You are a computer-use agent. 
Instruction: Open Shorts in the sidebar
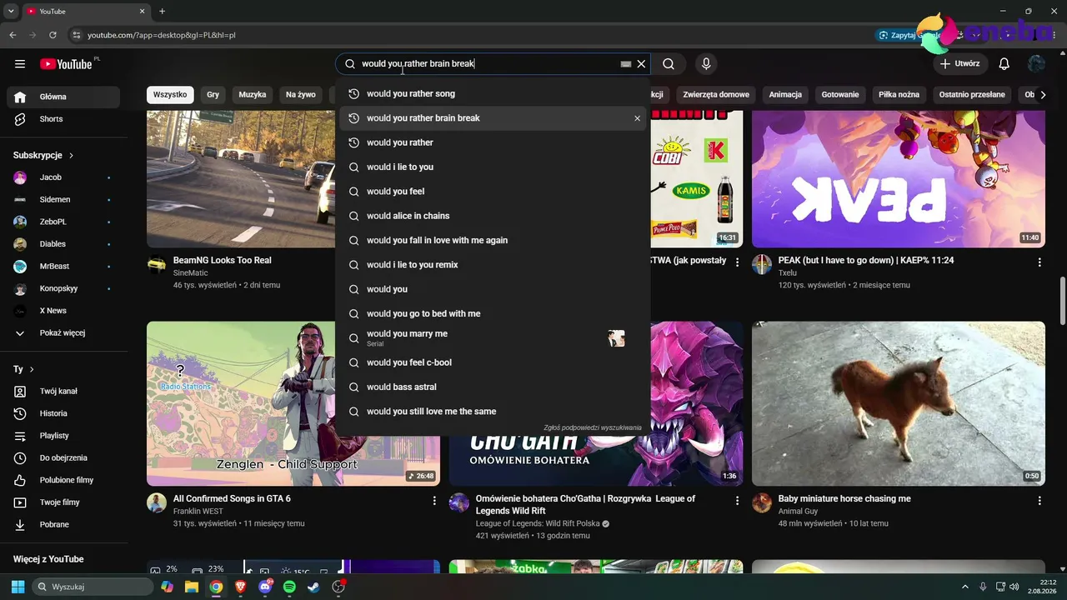coord(63,119)
